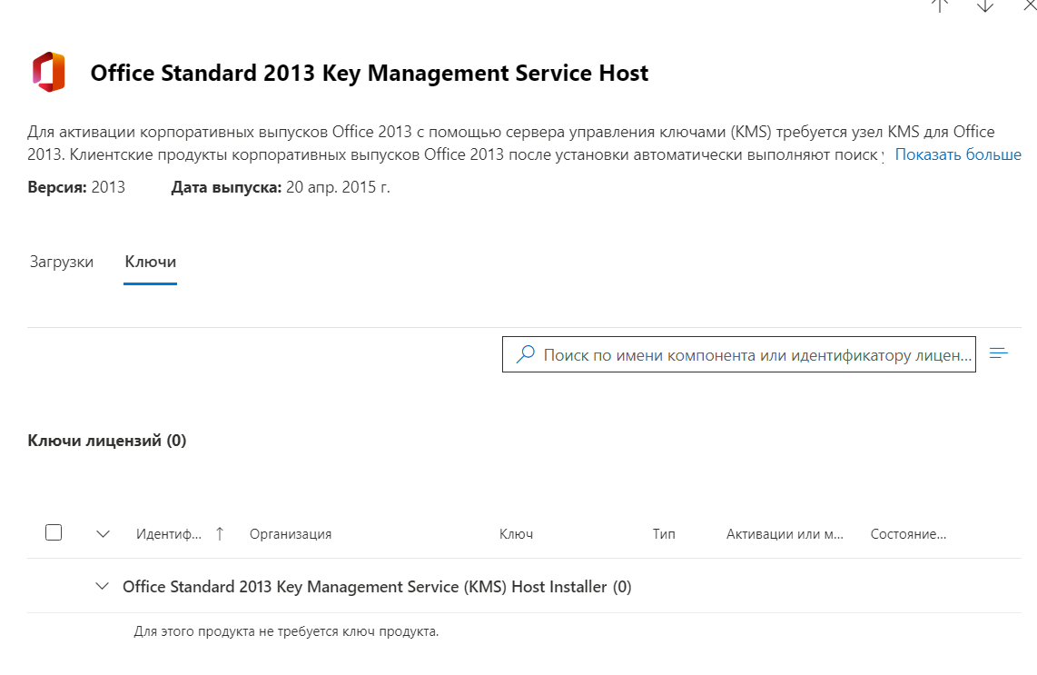Screen dimensions: 1037x675
Task: Click the Ключ column header
Action: click(516, 534)
